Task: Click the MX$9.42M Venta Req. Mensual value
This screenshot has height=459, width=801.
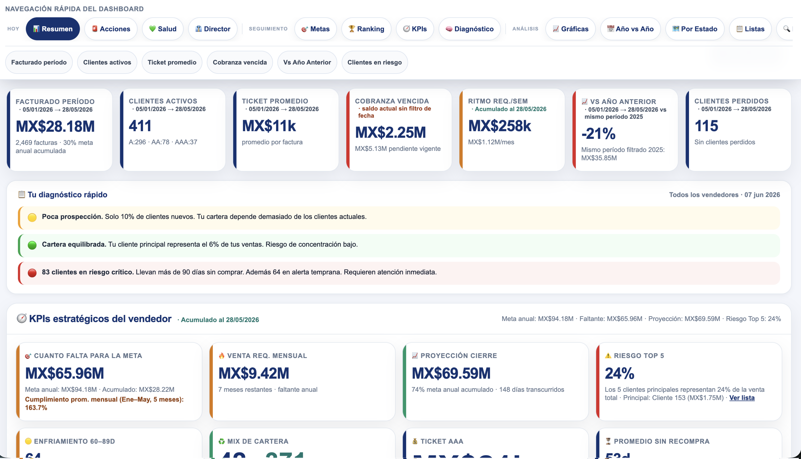Action: 254,373
